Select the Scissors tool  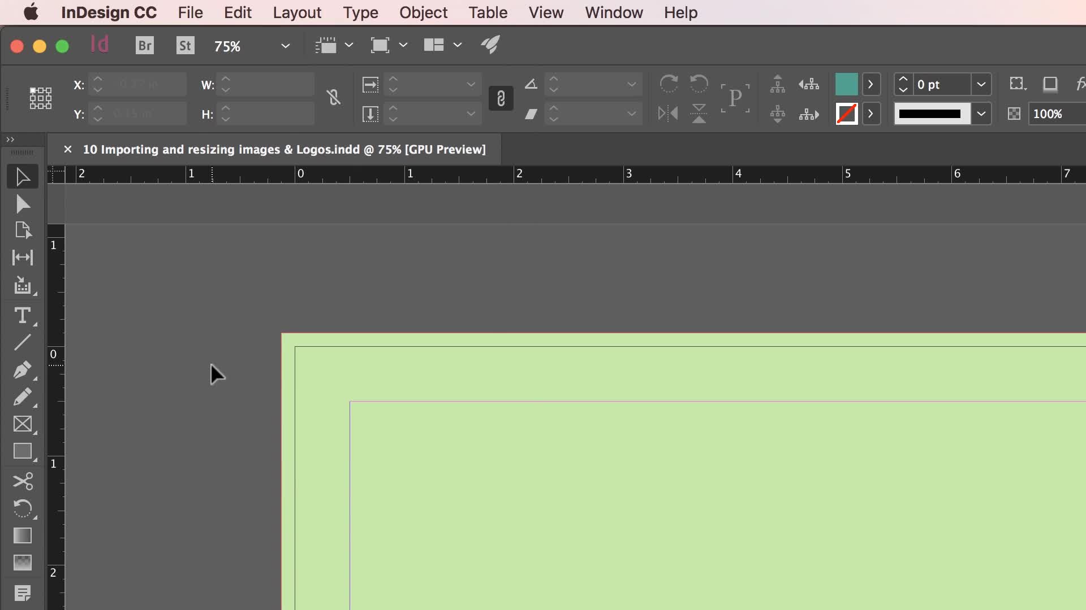pos(23,481)
